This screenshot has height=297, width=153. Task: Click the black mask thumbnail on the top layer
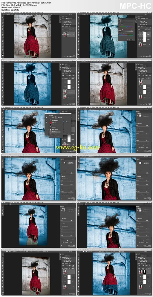[145, 272]
